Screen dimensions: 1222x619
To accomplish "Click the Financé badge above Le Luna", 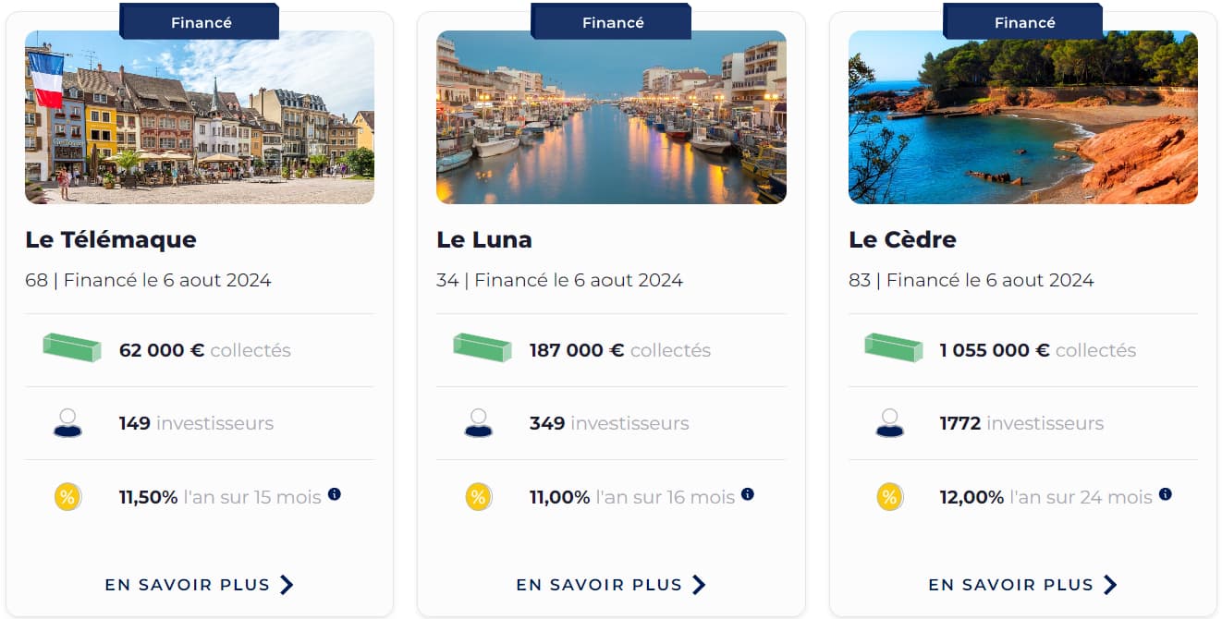I will pyautogui.click(x=611, y=21).
